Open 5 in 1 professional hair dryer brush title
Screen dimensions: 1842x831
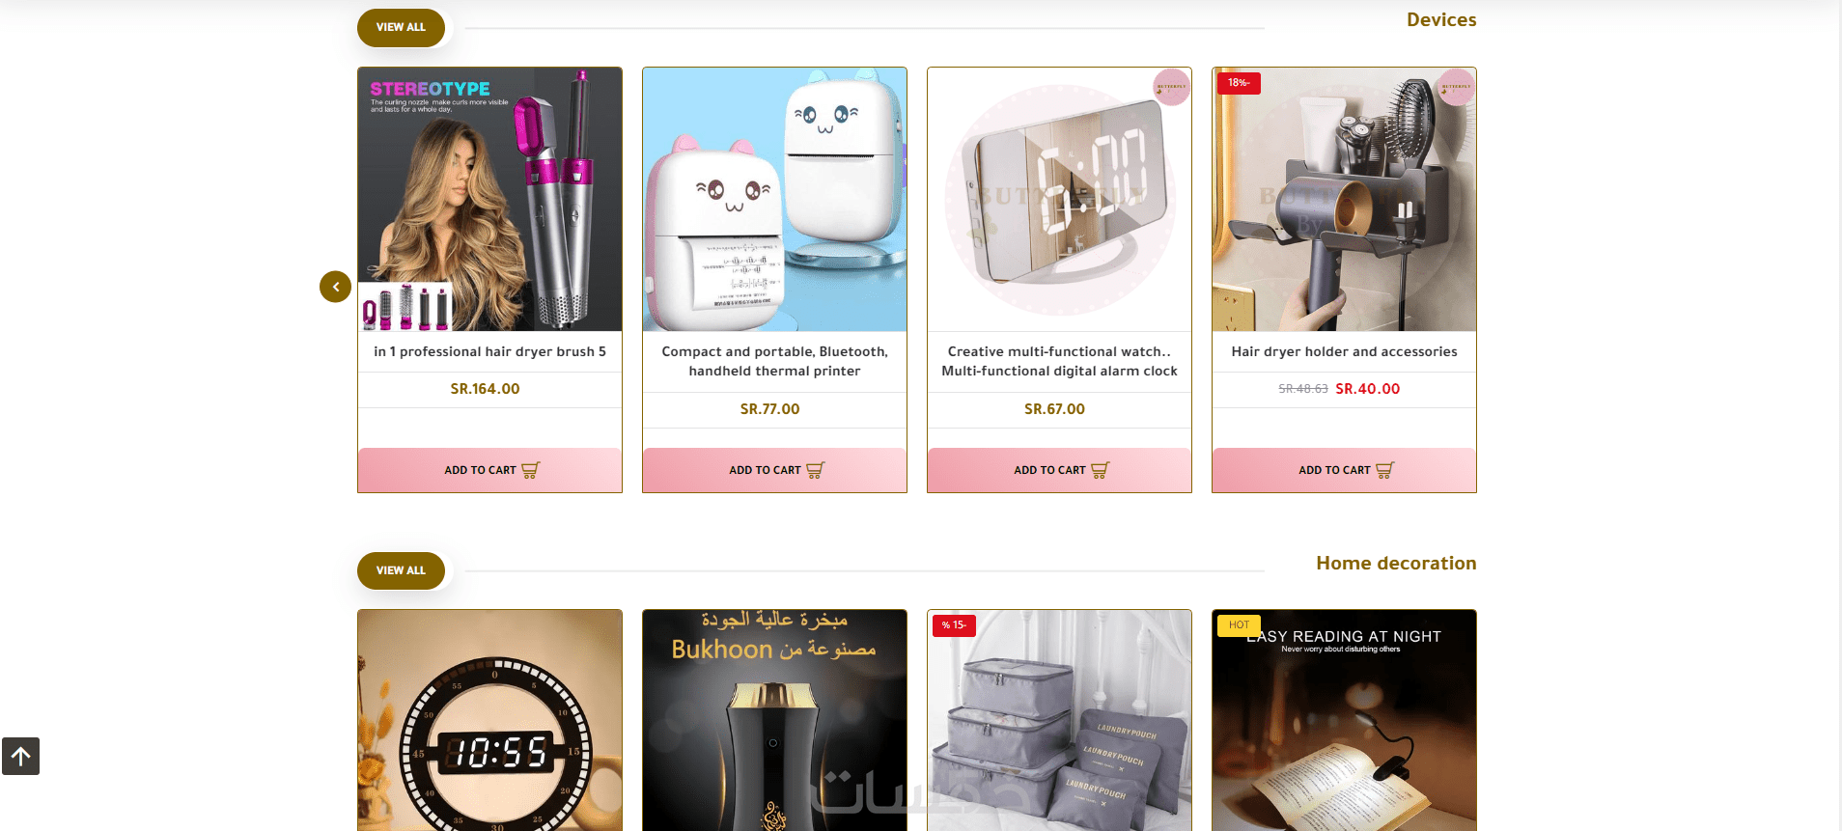click(x=490, y=351)
